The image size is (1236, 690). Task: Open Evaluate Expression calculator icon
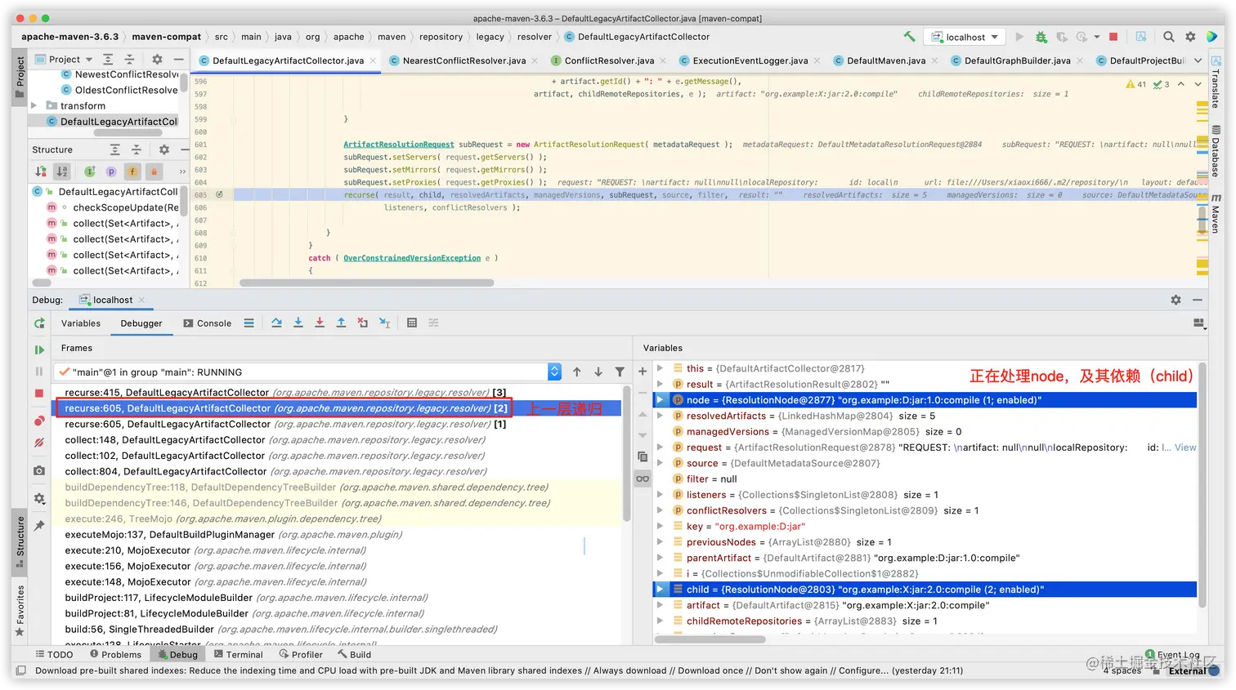coord(412,323)
